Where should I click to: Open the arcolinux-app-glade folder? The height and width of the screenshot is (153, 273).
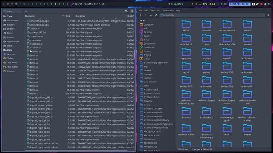tap(227, 114)
